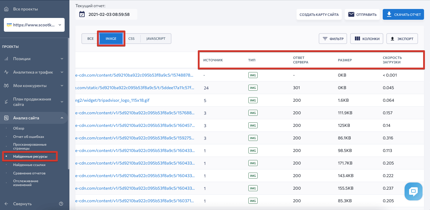
Task: Select the JAVASCRIPT resource tab
Action: tap(156, 39)
